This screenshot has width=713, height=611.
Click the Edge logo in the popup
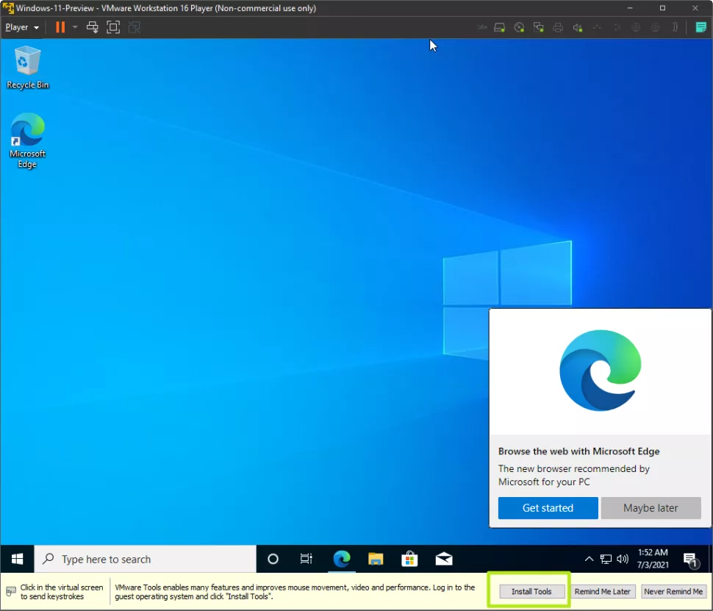pos(601,371)
